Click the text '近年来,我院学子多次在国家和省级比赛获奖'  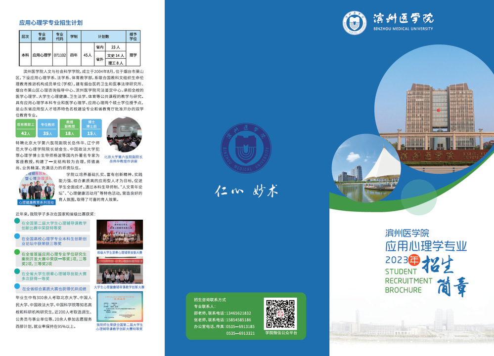click(55, 214)
